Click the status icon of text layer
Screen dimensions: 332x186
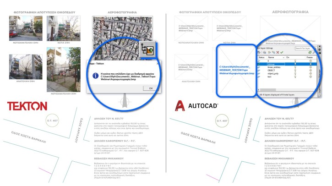(259, 77)
